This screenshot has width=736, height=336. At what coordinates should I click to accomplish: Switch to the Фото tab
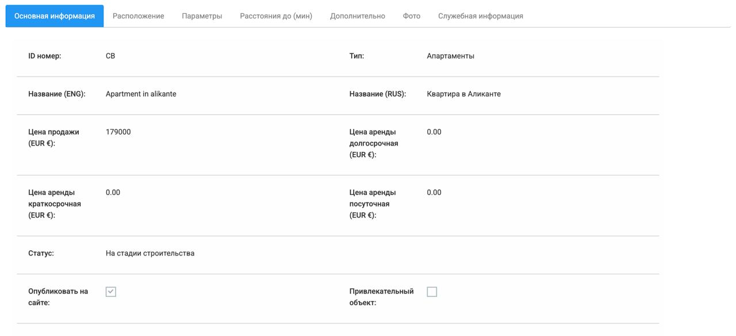coord(412,16)
